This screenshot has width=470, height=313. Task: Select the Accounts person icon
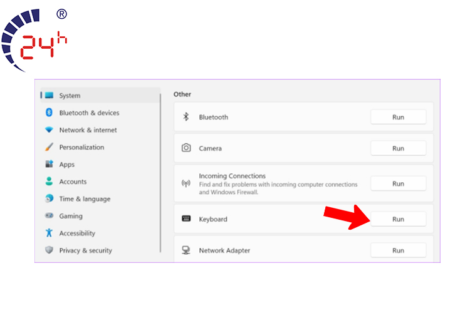pos(49,182)
